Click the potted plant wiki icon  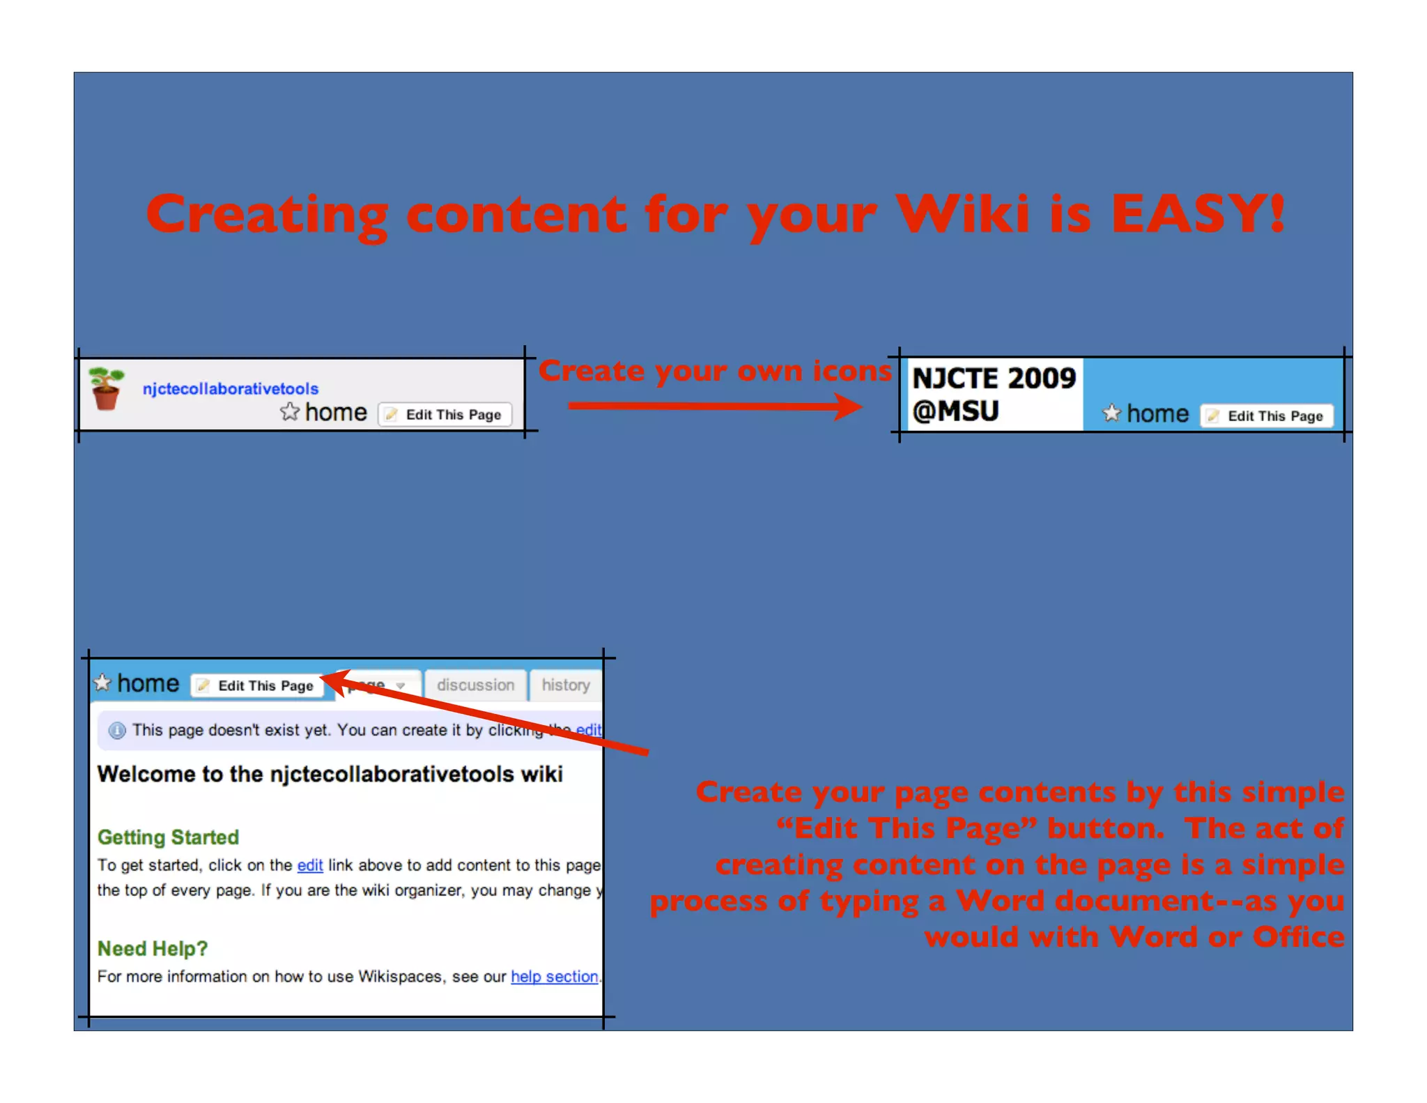coord(106,388)
